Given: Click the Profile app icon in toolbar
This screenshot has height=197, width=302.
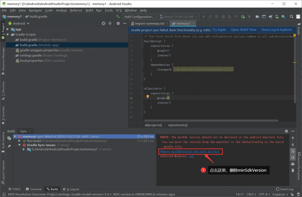Looking at the screenshot, I should pyautogui.click(x=236, y=17).
